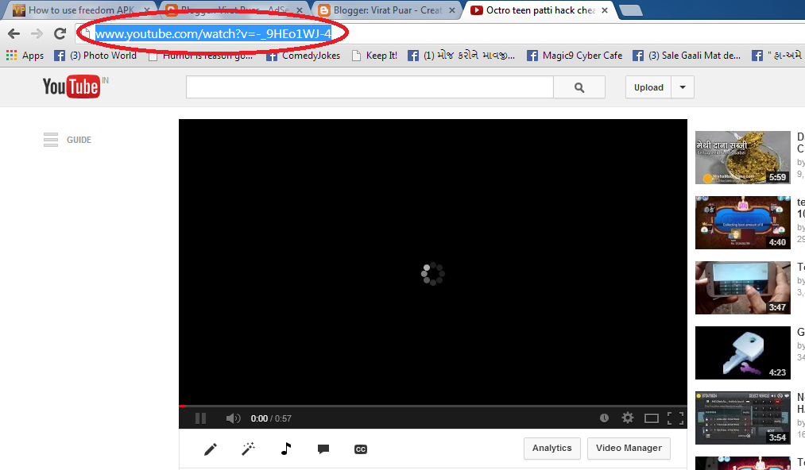The height and width of the screenshot is (470, 805).
Task: Click Analytics for this video
Action: (552, 448)
